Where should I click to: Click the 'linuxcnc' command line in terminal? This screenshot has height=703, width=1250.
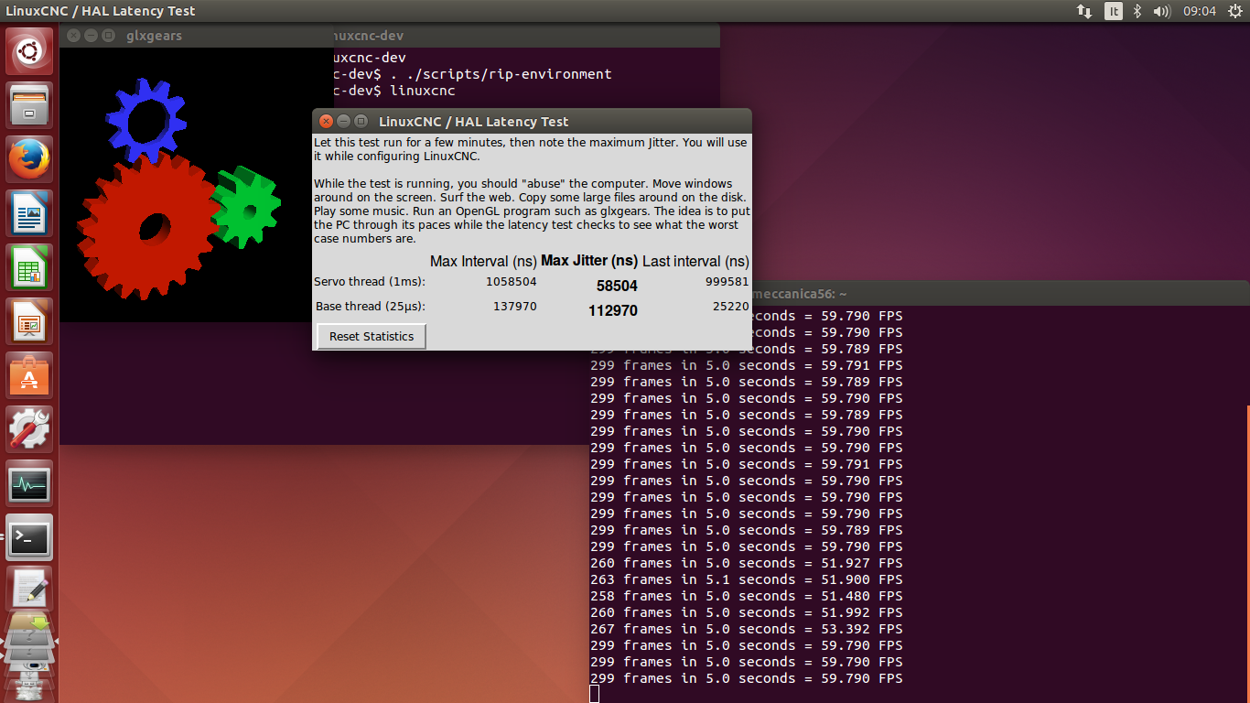point(395,91)
